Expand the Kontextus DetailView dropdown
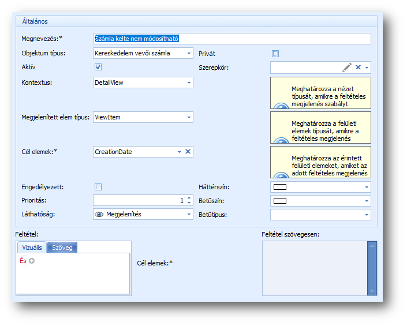407x326 pixels. 189,83
